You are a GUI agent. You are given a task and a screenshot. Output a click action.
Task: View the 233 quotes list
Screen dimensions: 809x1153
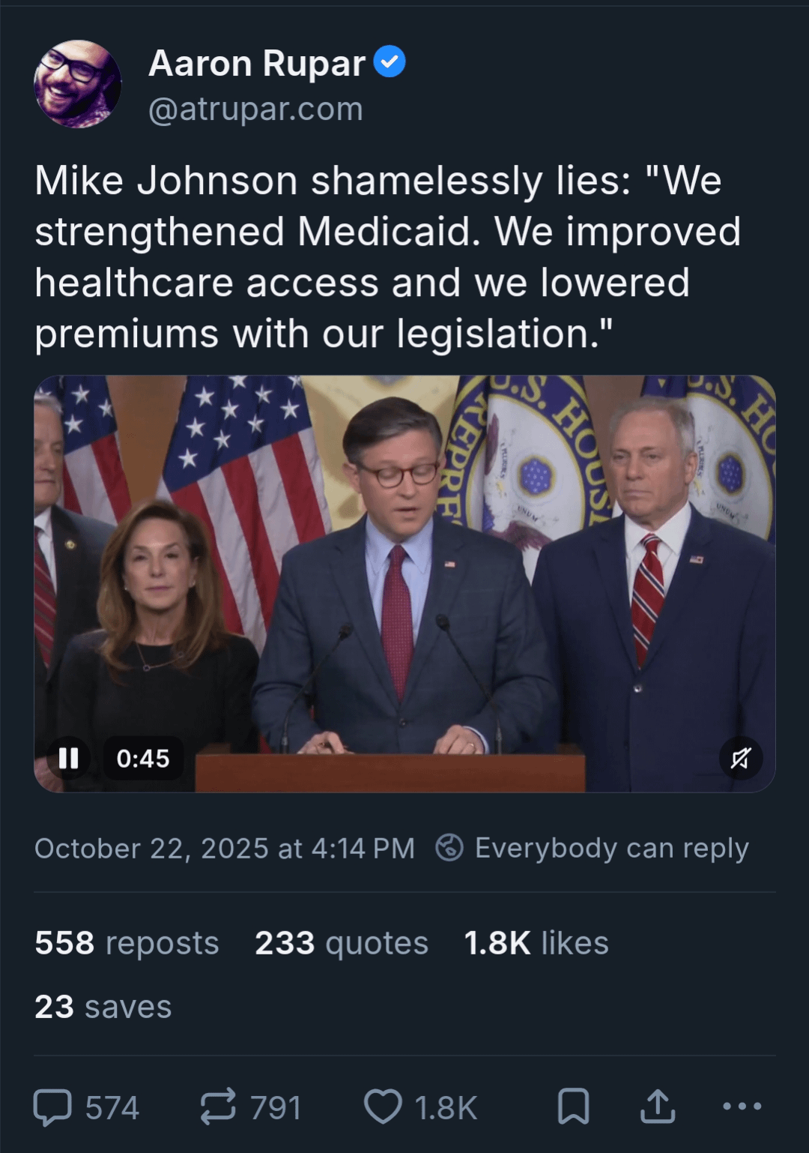click(x=341, y=943)
